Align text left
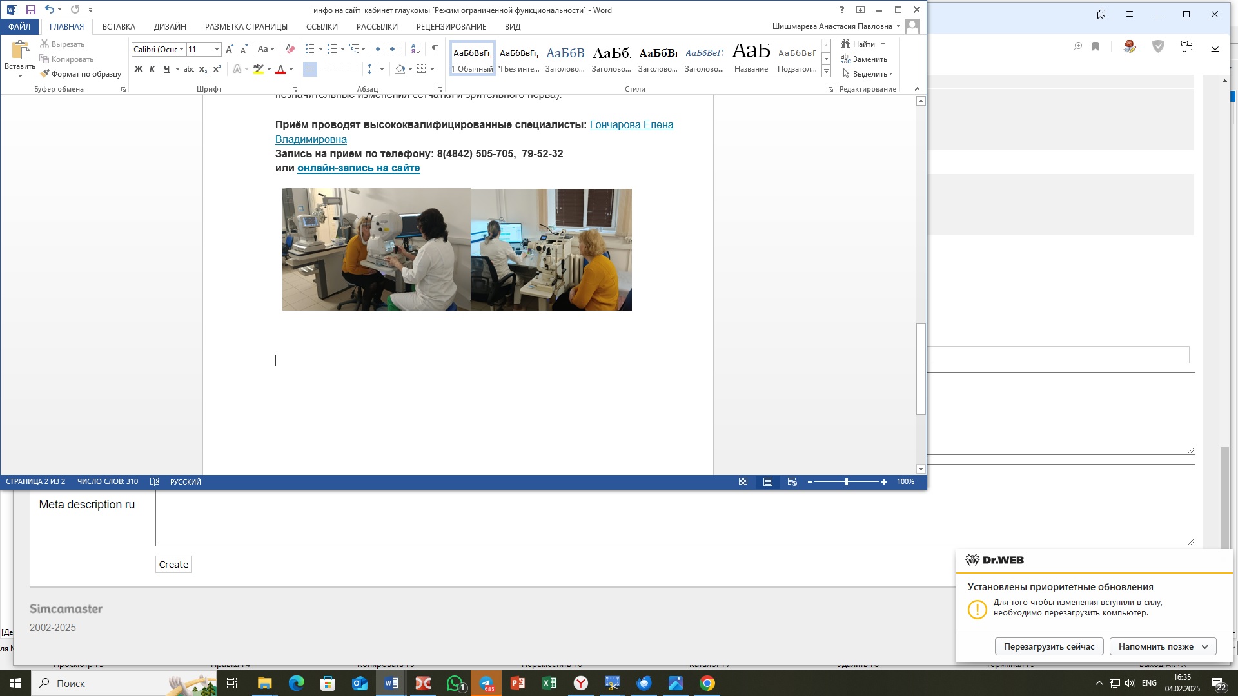The height and width of the screenshot is (696, 1238). point(310,69)
